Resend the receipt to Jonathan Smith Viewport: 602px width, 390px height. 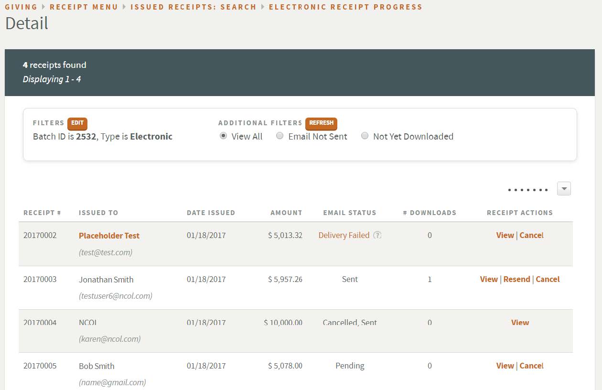(x=518, y=279)
